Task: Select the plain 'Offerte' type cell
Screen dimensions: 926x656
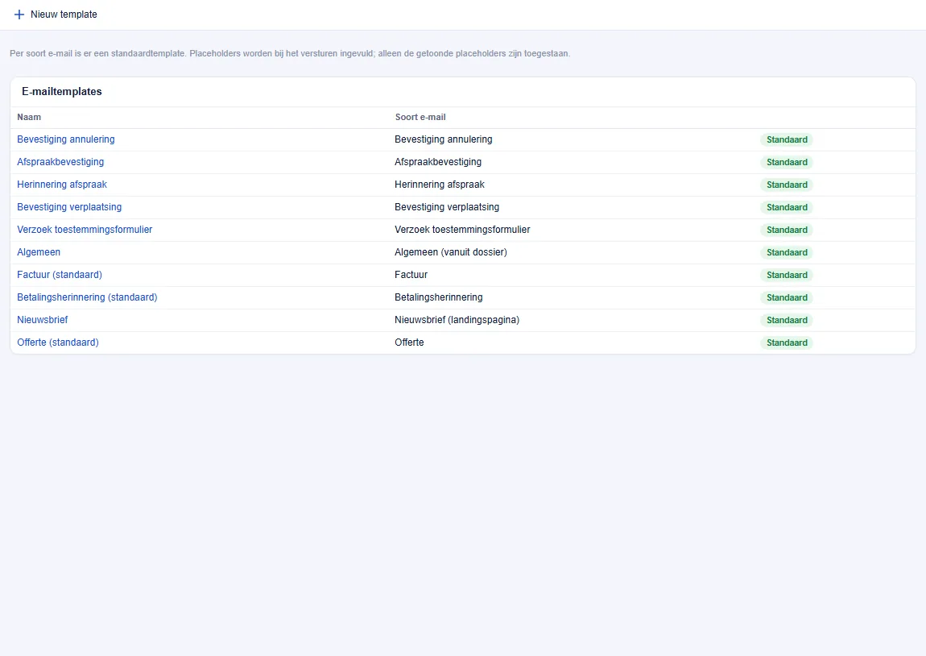Action: [409, 343]
